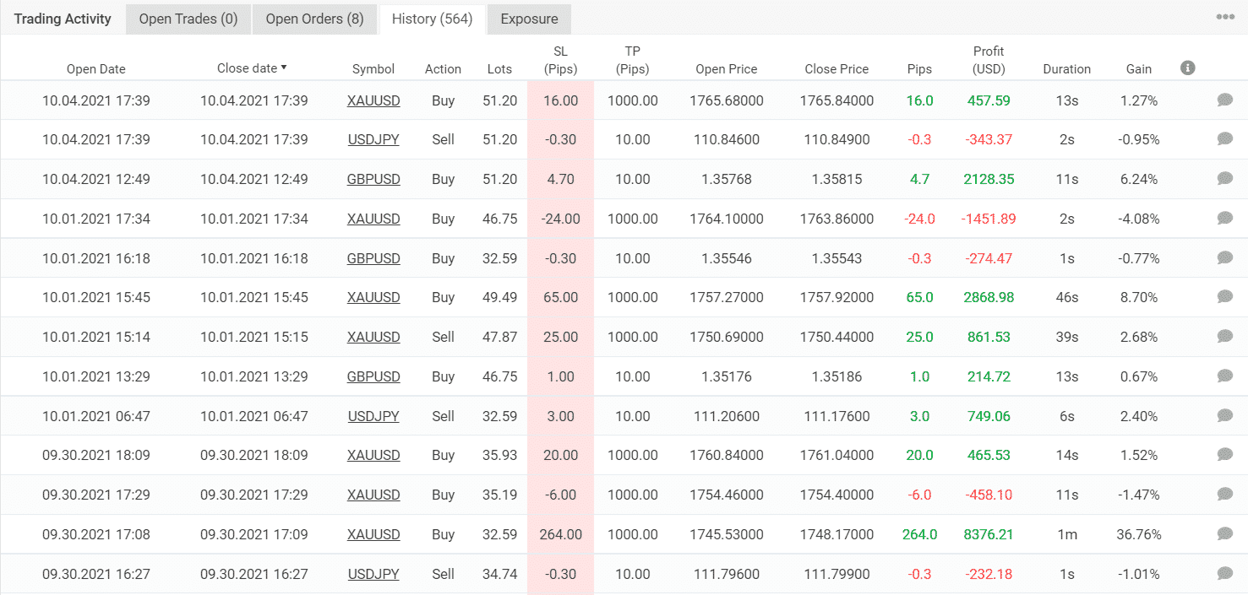
Task: Toggle the Close date sort arrow
Action: [x=284, y=68]
